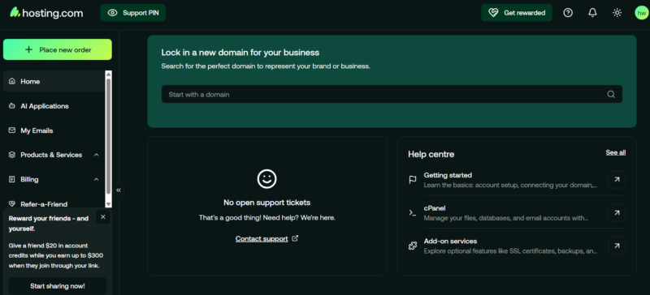Screen dimensions: 650x295
Task: Expand the Billing chevron
Action: (96, 179)
